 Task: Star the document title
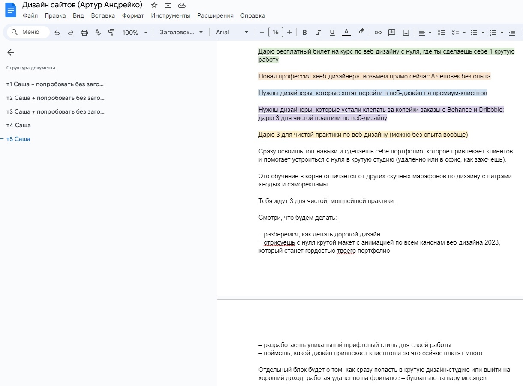pos(154,5)
